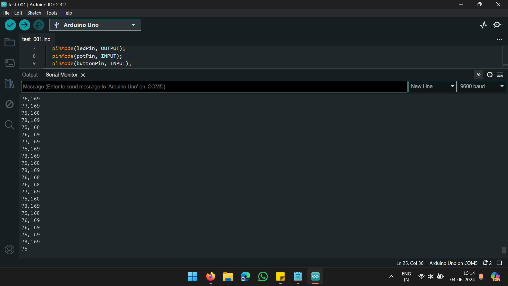Screen dimensions: 508x286
Task: Open the Serial Plotter
Action: tap(483, 25)
